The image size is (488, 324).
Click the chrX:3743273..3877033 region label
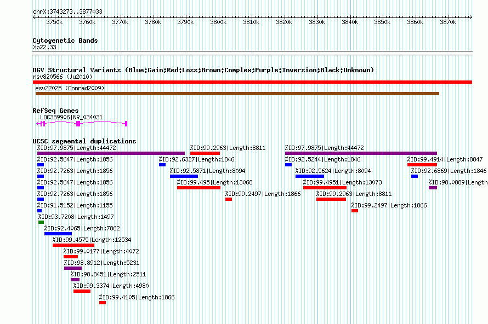click(67, 11)
